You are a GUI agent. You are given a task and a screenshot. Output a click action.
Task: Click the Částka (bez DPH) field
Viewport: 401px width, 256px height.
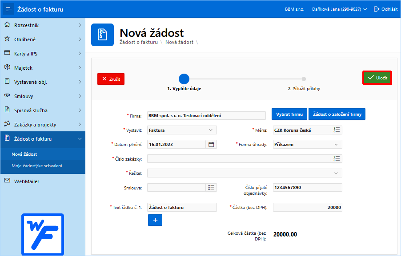click(307, 207)
